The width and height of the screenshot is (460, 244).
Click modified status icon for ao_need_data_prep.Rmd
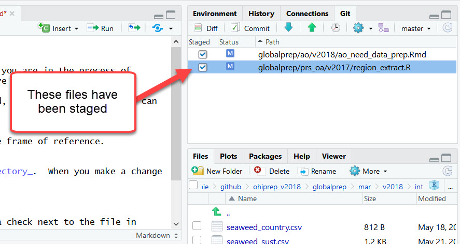tap(230, 53)
